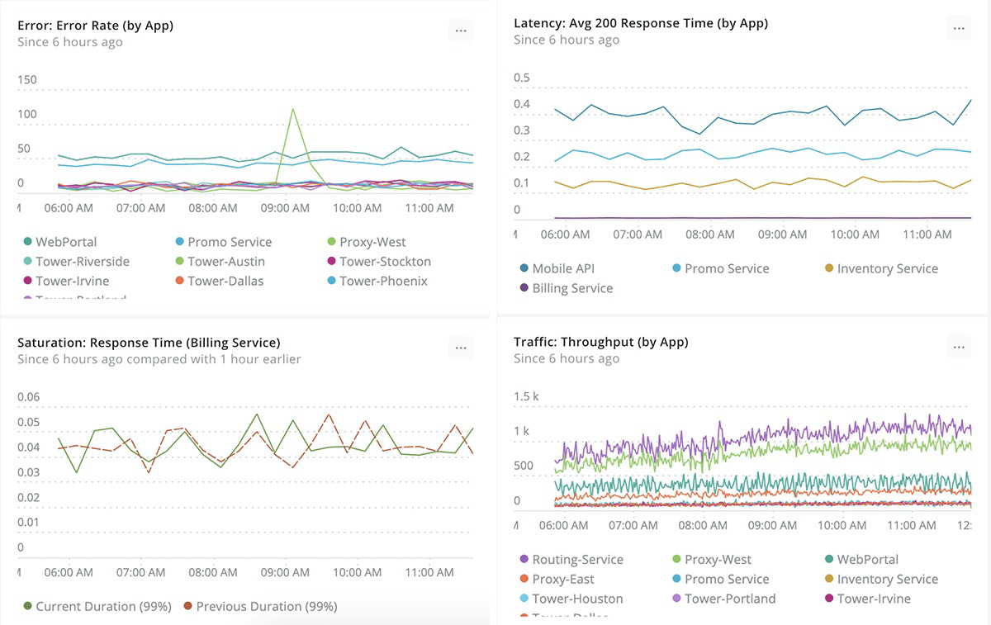Toggle Current Duration (99%) legend entry
This screenshot has width=991, height=625.
click(x=97, y=606)
